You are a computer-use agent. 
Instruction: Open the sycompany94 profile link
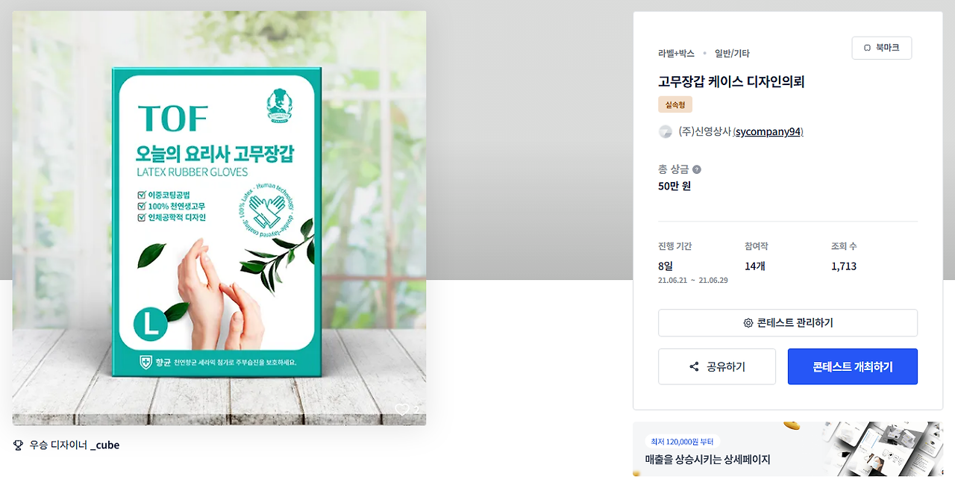768,131
